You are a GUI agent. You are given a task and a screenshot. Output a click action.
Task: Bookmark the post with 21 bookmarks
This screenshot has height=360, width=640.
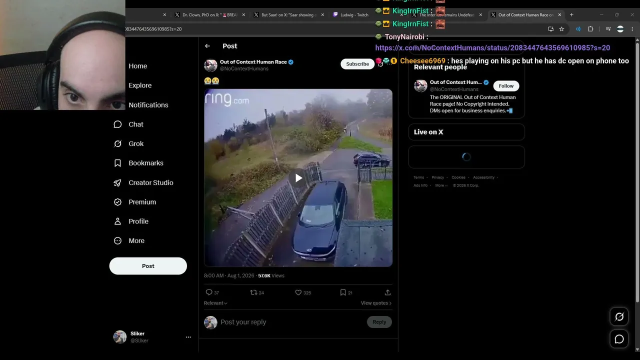coord(342,292)
